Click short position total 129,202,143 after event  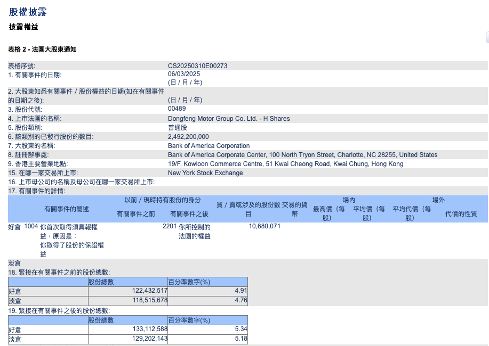tap(150, 339)
